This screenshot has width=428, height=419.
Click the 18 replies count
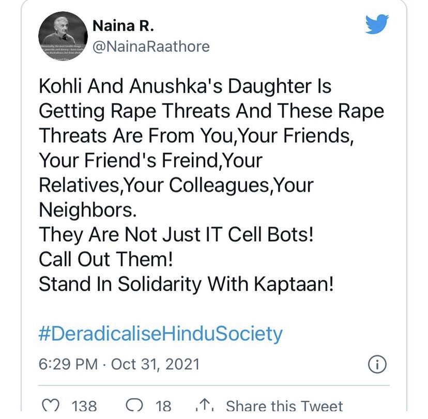163,406
